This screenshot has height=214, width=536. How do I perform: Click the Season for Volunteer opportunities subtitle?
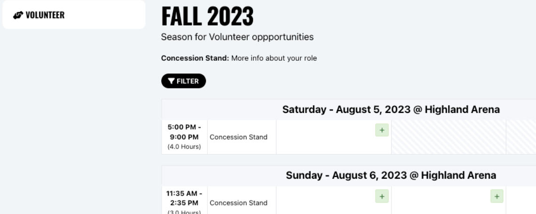[x=237, y=36]
